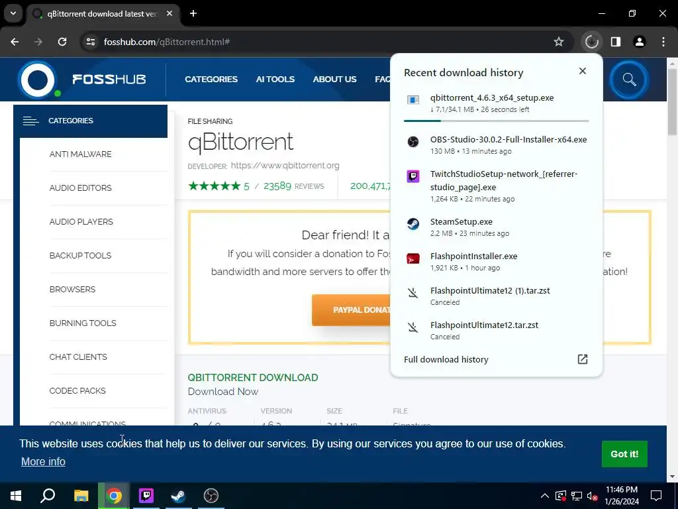Screen dimensions: 678x509
Task: Select the ANTI MALWARE category
Action: click(80, 154)
